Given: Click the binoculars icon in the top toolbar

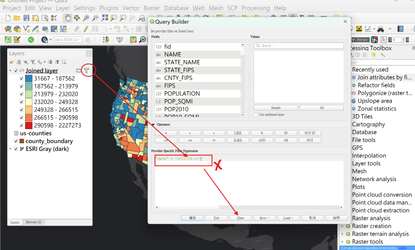Looking at the screenshot, I should click(x=381, y=29).
